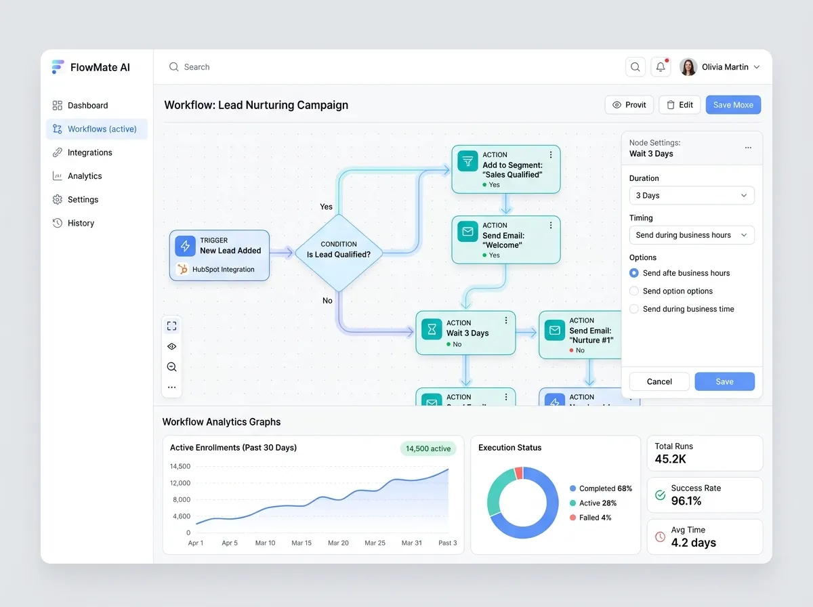Toggle canvas preview eye icon in toolbar
The height and width of the screenshot is (607, 813).
[172, 346]
